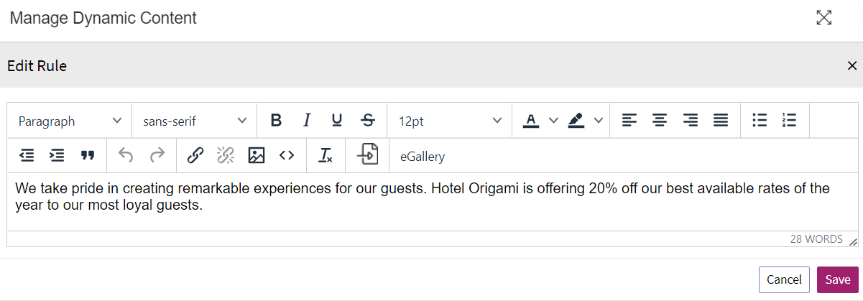
Task: Align text to center
Action: tap(660, 121)
